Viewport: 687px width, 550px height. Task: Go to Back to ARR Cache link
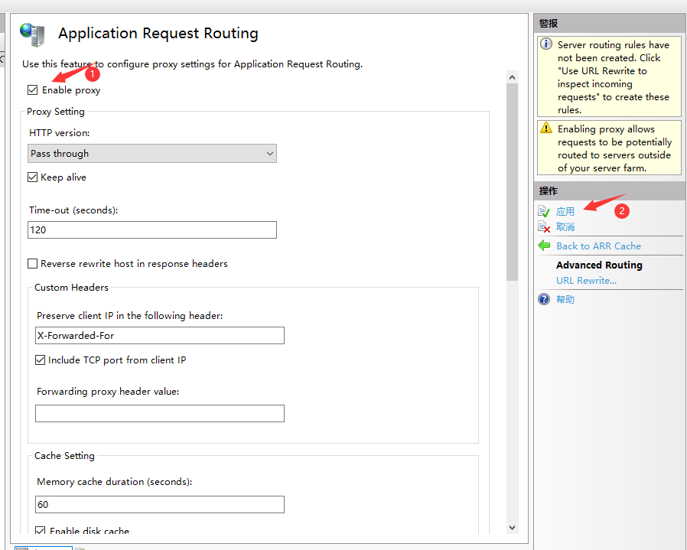(x=598, y=246)
